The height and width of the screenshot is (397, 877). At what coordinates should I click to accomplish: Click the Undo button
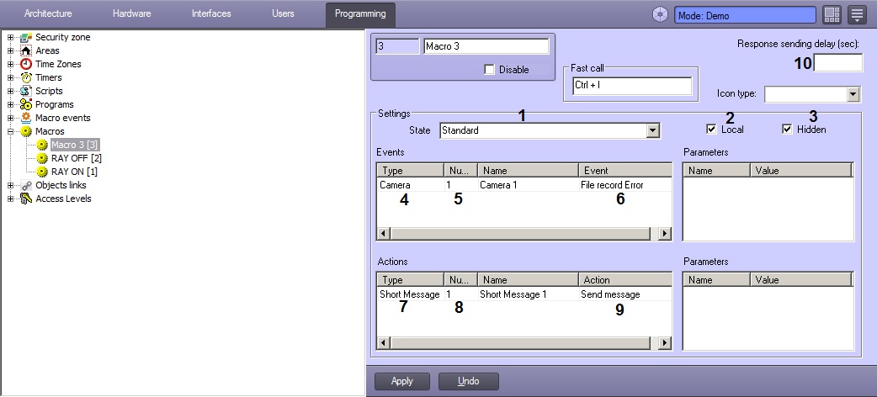pos(469,381)
